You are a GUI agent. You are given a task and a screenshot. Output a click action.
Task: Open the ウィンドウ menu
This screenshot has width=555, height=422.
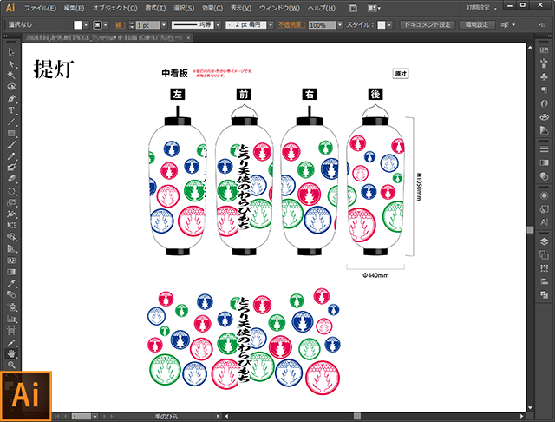click(x=279, y=8)
